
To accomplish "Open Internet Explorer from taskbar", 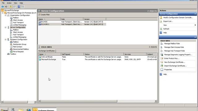I will 28,110.
